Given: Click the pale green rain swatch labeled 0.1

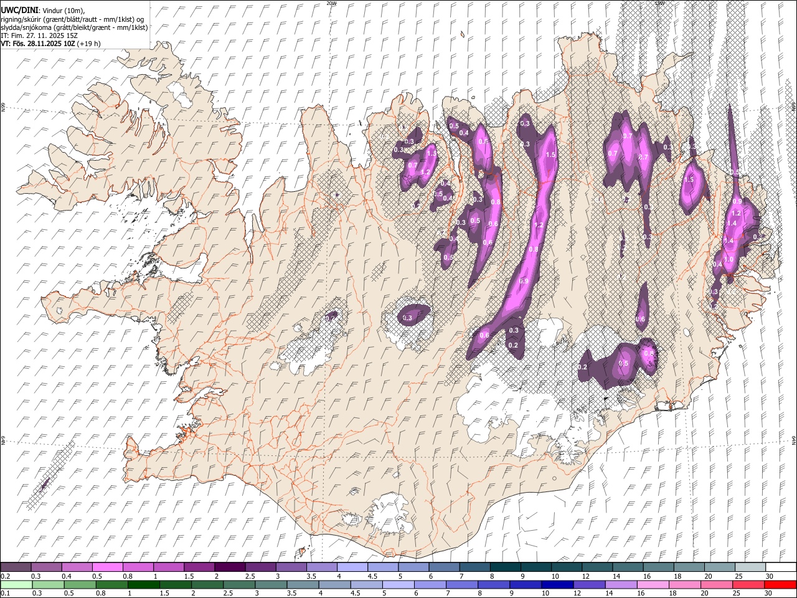Looking at the screenshot, I should click(x=16, y=584).
